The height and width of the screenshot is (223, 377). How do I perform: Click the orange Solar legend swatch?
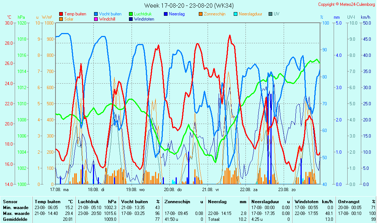point(61,19)
